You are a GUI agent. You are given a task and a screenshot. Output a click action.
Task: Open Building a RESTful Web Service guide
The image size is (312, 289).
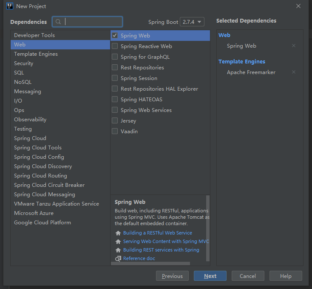tap(158, 233)
